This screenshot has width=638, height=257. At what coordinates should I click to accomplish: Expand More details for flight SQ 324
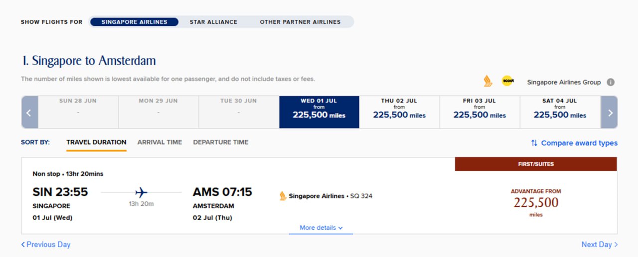coord(321,228)
